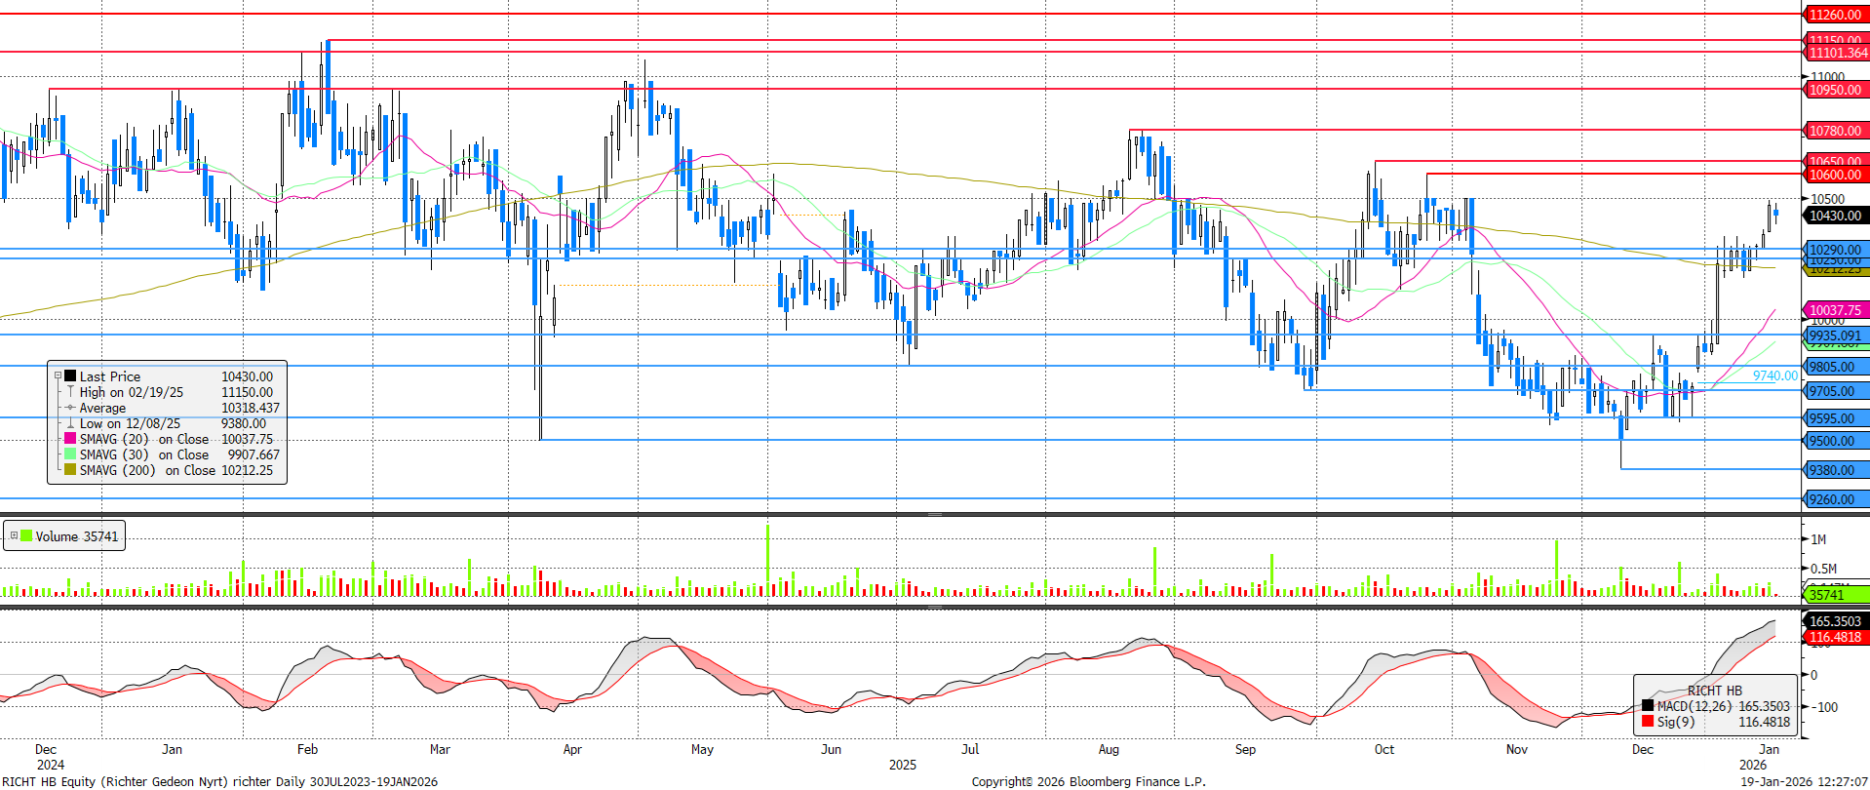1870x790 pixels.
Task: Select the olive SMAVG (200) color swatch
Action: (x=70, y=470)
